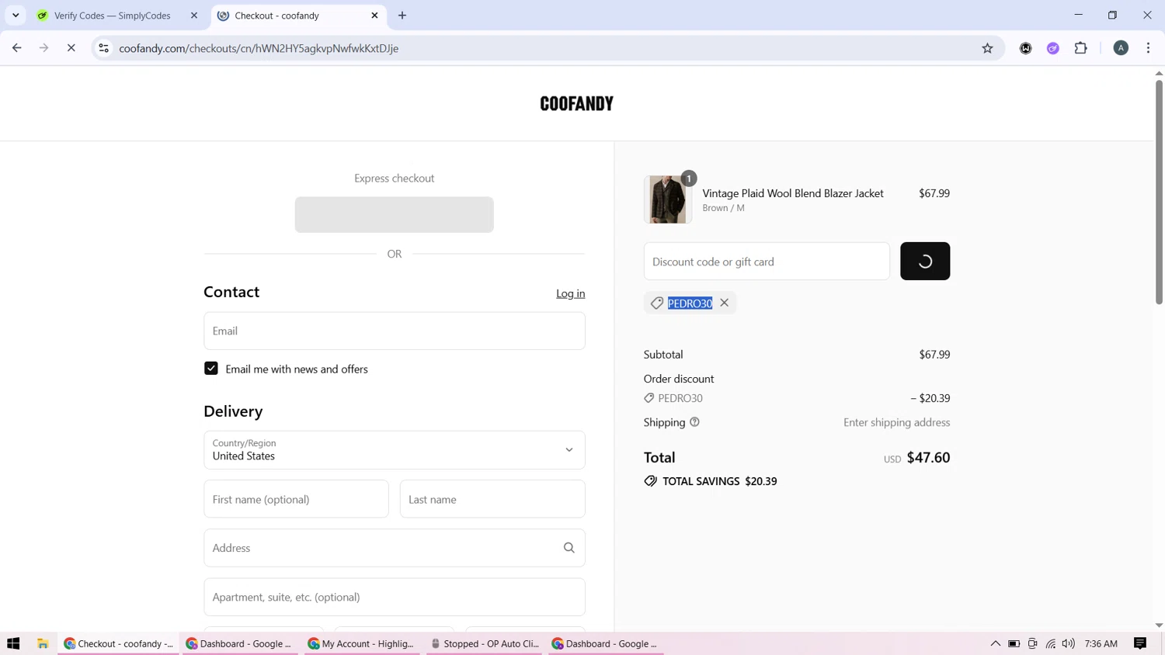Screen dimensions: 1165x655
Task: Click the COOFANDY logo
Action: (x=576, y=103)
